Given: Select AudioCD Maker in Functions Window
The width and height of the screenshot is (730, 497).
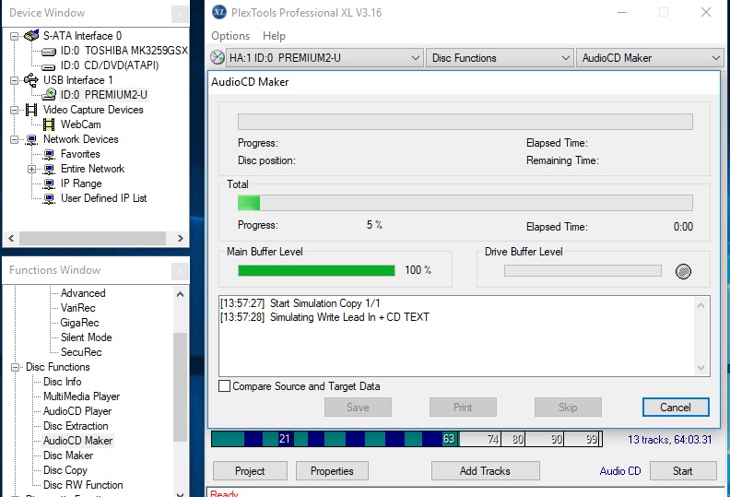Looking at the screenshot, I should [x=77, y=441].
